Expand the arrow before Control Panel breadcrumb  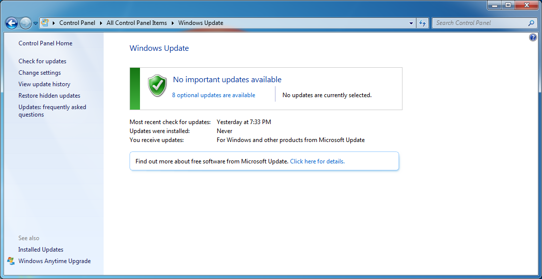pos(54,23)
